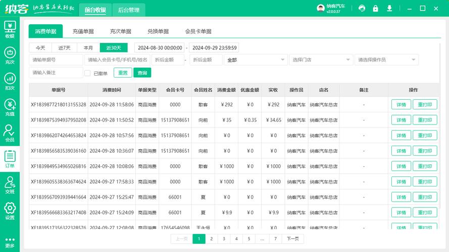Open the 收银 cashier sidebar icon
449x252 pixels.
[x=10, y=29]
